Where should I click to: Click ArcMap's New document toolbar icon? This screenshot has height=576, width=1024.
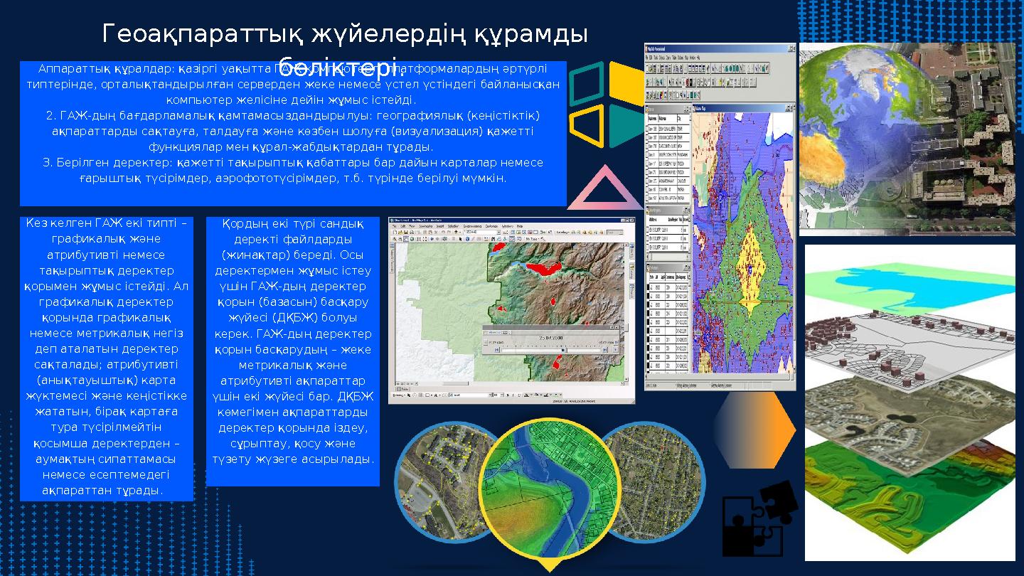click(395, 233)
